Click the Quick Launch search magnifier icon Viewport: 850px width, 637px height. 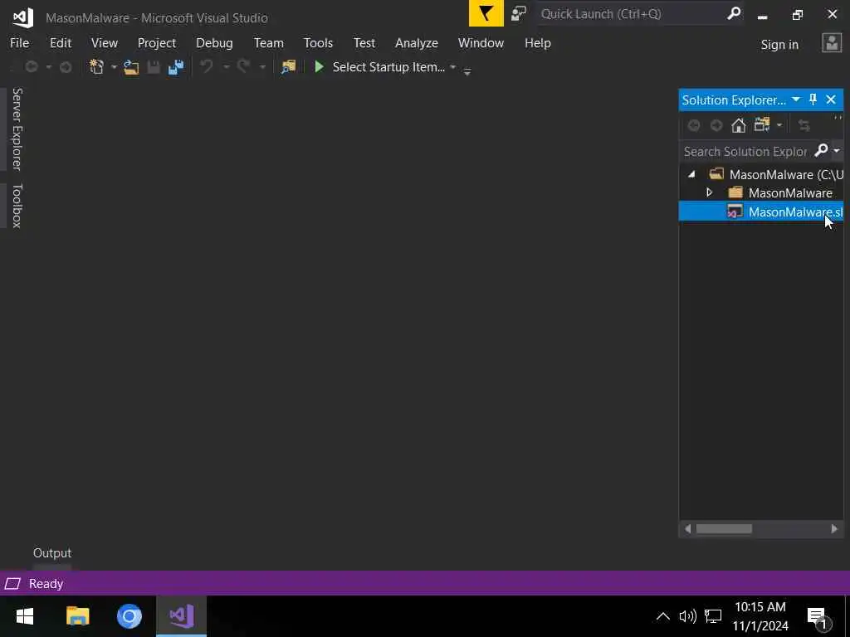[x=734, y=13]
